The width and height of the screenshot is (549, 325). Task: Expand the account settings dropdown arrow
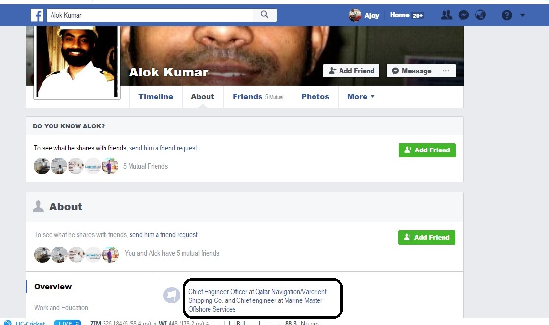coord(523,15)
